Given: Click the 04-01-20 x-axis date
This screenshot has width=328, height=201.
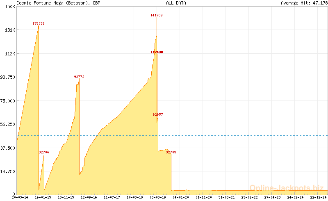Looking at the screenshot, I should tap(181, 197).
